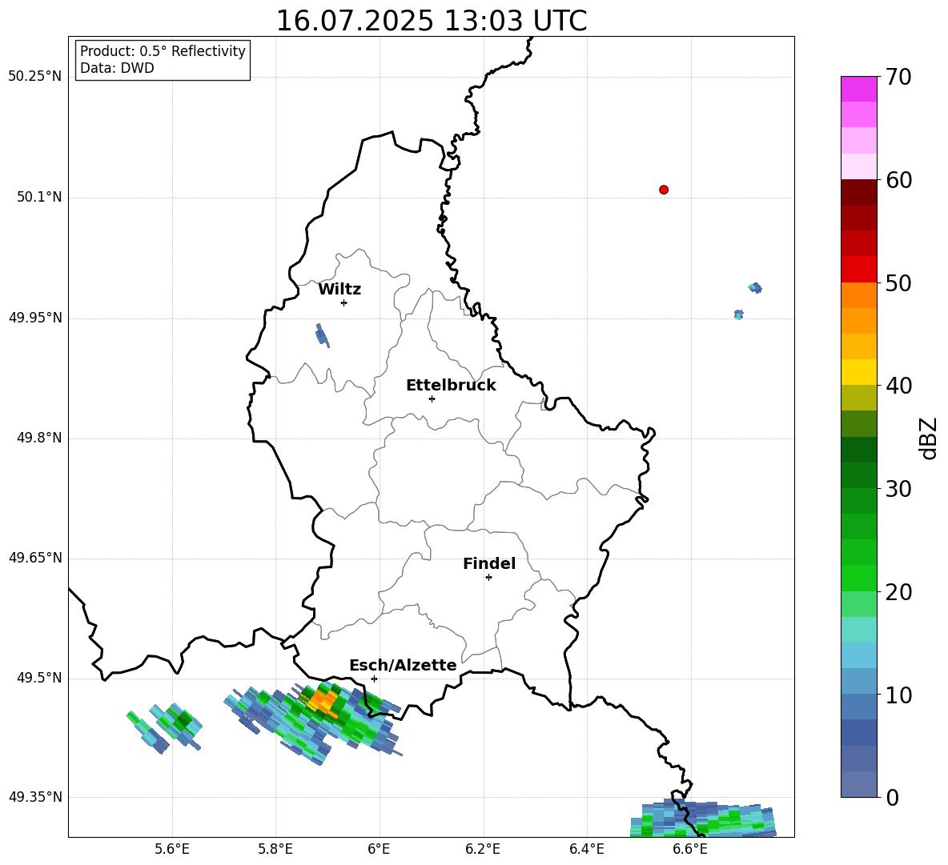Screen dimensions: 948x865
Task: Click the magenta top colorbar segment
Action: (858, 90)
